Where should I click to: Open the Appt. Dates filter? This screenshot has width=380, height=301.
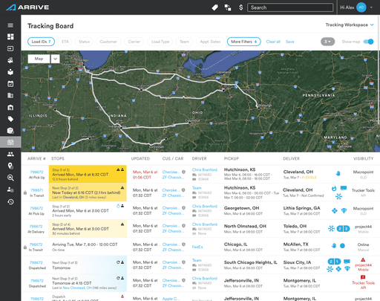(x=210, y=42)
